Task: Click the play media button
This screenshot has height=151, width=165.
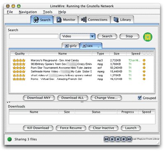Action: (112, 139)
